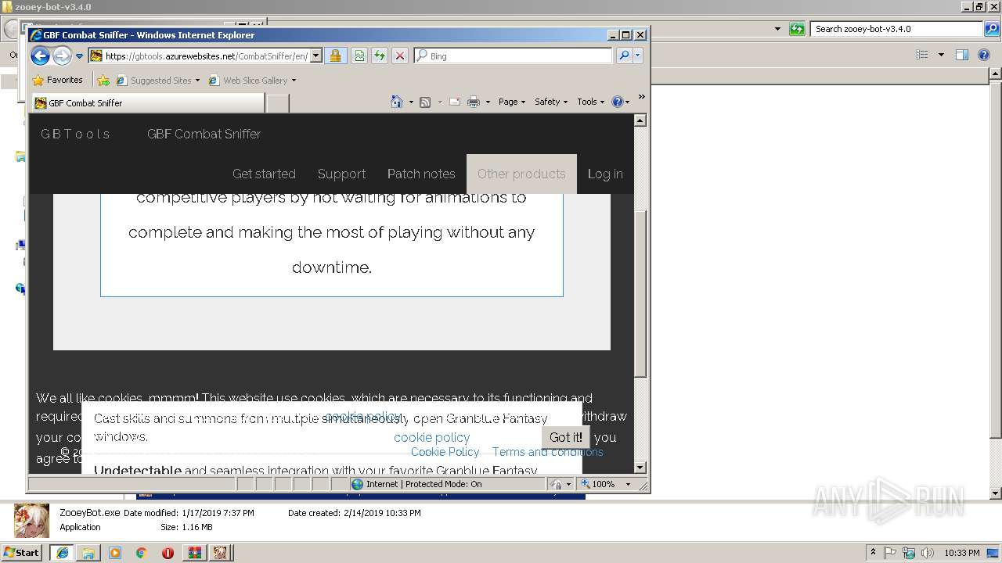Click the GBF Combat Sniffer header link

click(204, 134)
